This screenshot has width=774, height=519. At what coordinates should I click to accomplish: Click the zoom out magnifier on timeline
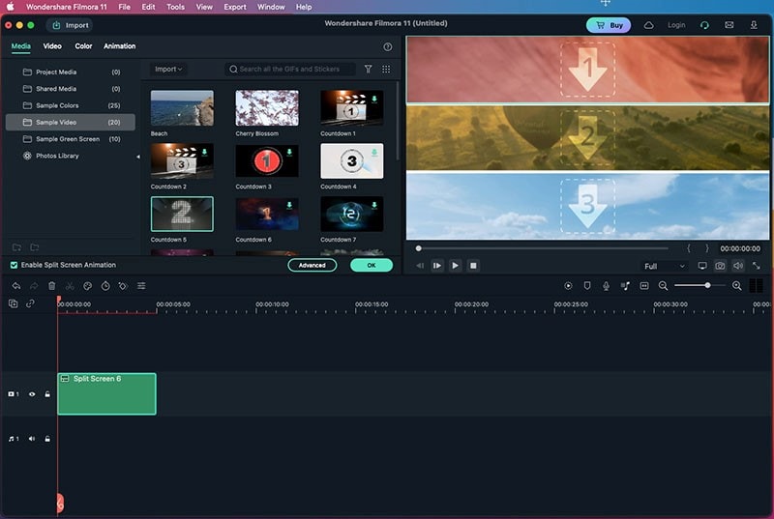tap(663, 286)
